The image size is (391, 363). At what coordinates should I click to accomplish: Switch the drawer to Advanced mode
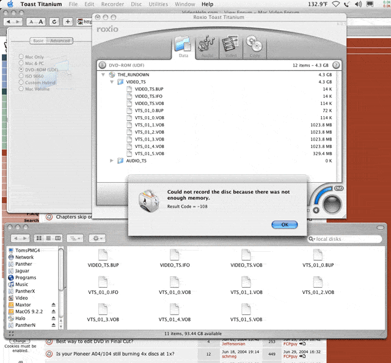point(60,41)
